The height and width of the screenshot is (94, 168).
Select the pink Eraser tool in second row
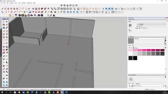point(12,12)
